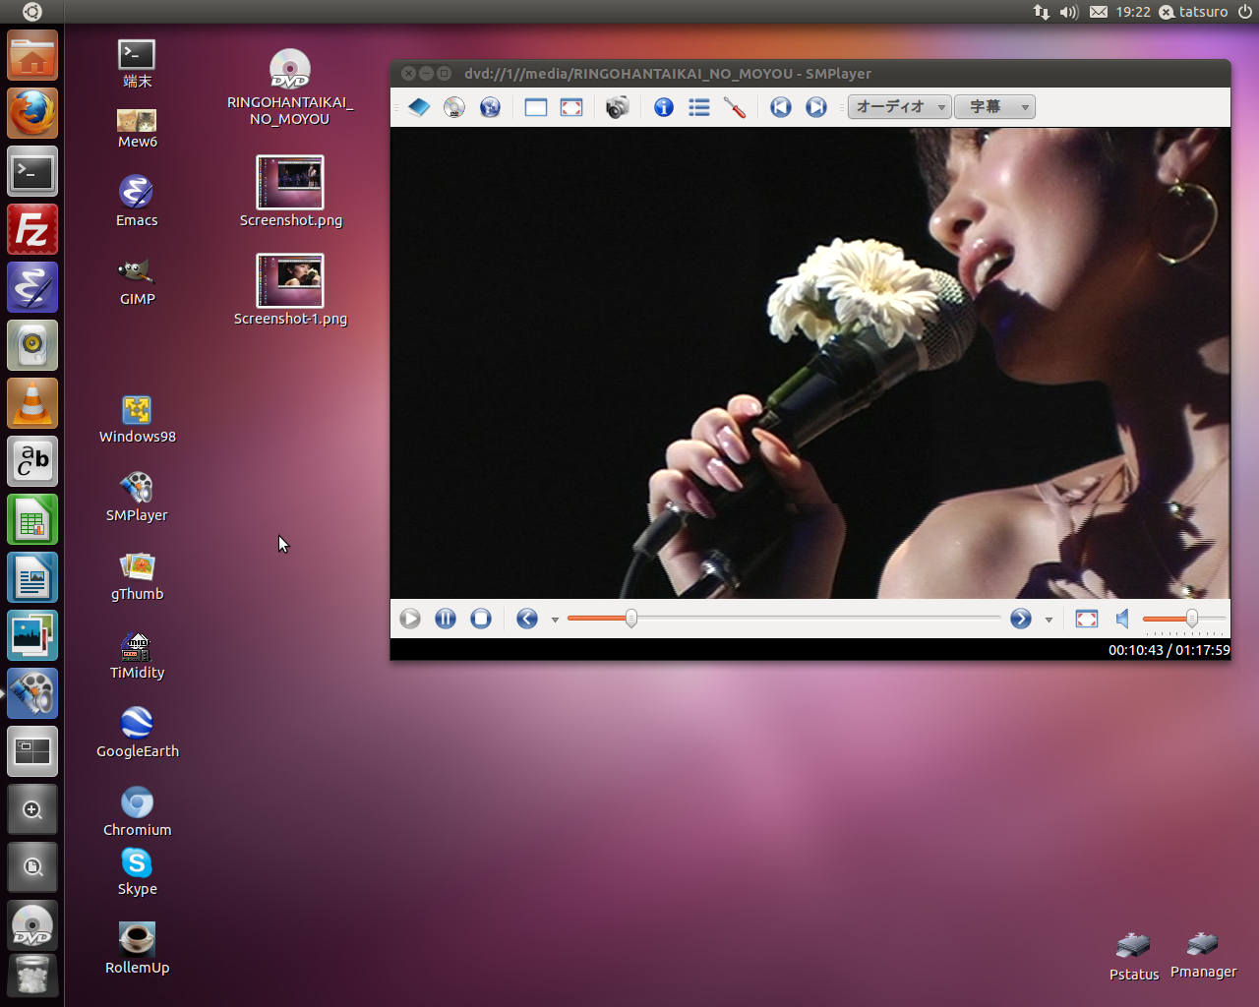Mute the audio speaker icon

[x=1122, y=619]
